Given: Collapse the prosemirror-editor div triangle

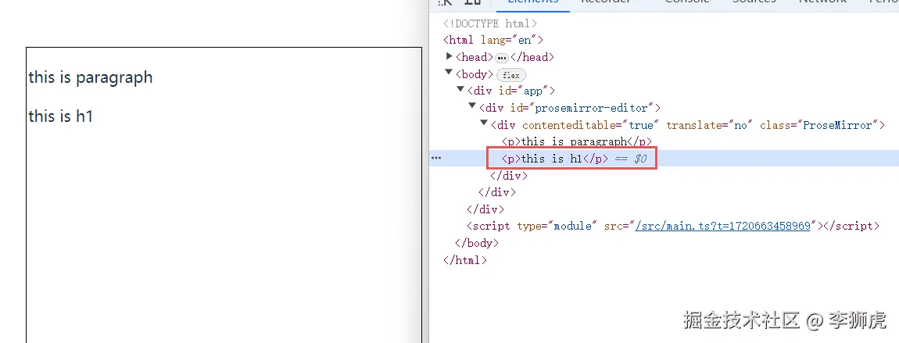Looking at the screenshot, I should pos(472,106).
